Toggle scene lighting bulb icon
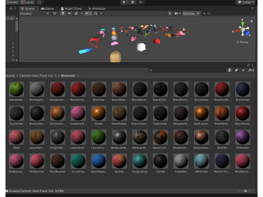This screenshot has height=197, width=263. [x=63, y=14]
